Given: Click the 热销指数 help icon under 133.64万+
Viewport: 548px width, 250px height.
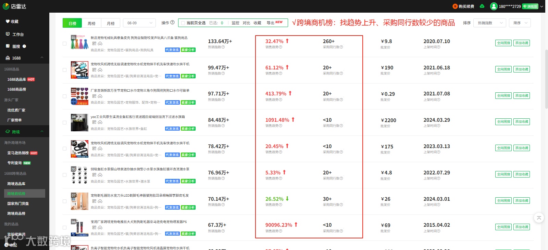Looking at the screenshot, I should click(x=223, y=47).
